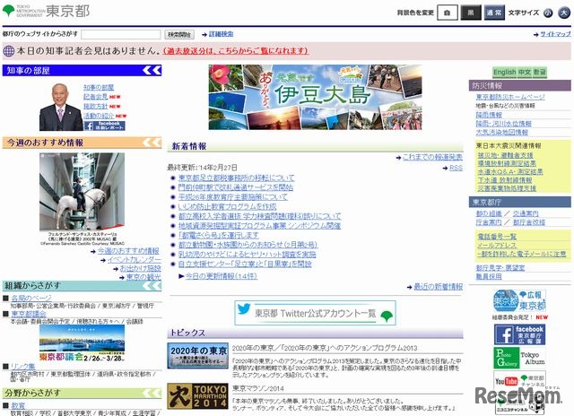Open the サイトマップ link
574x416 pixels.
click(555, 34)
